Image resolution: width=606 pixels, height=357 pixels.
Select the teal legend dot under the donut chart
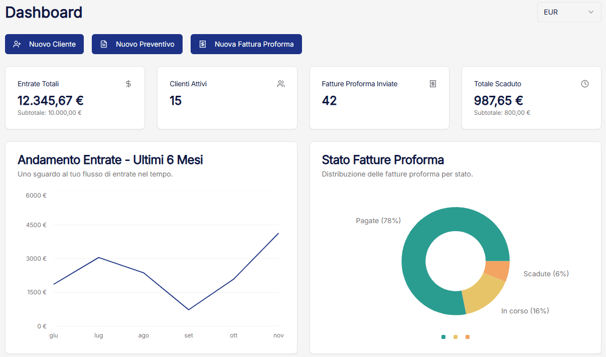point(443,337)
